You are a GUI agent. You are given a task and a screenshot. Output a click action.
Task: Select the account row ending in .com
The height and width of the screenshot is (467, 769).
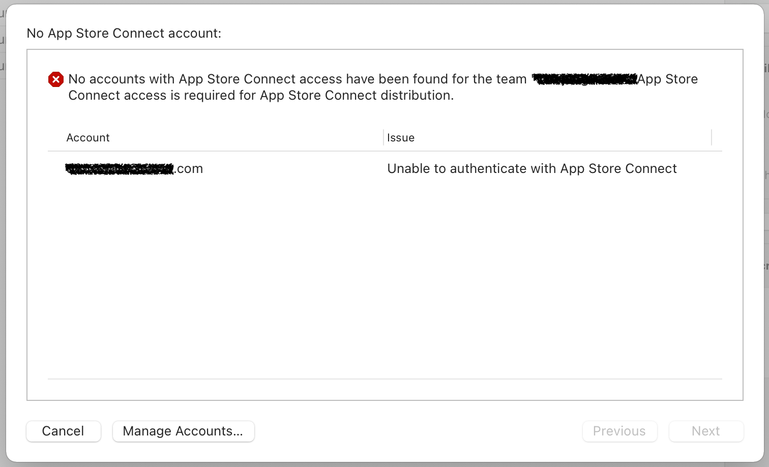[x=385, y=168]
